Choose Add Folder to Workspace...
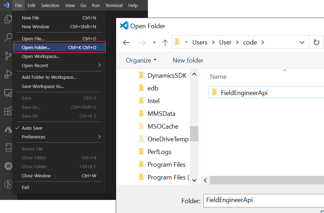The width and height of the screenshot is (324, 213). [x=59, y=77]
